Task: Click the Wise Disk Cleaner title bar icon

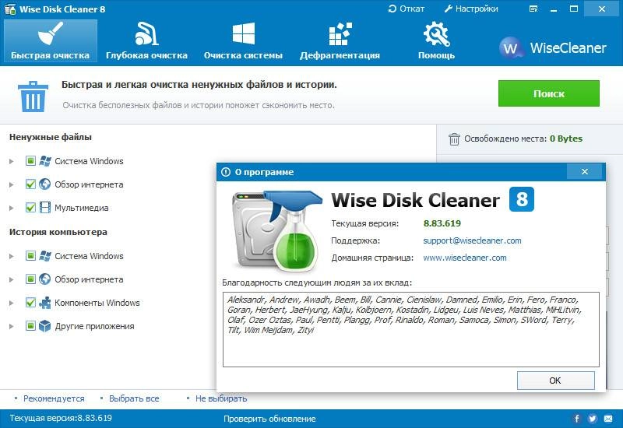Action: tap(9, 9)
